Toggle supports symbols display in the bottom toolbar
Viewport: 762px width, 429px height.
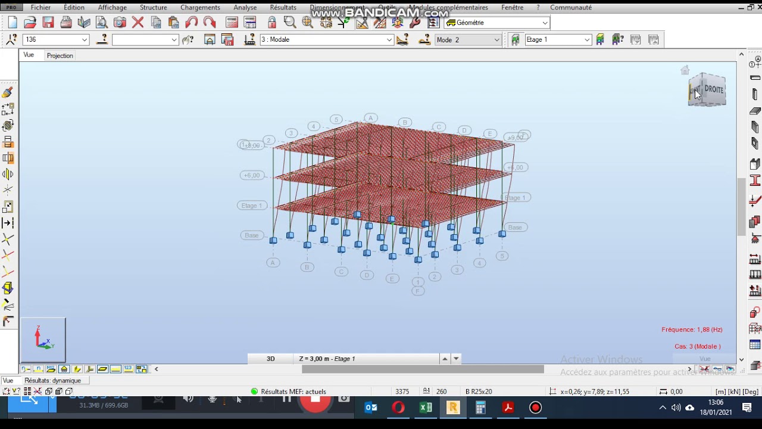point(64,369)
